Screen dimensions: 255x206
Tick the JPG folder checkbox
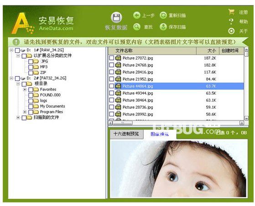coord(31,61)
